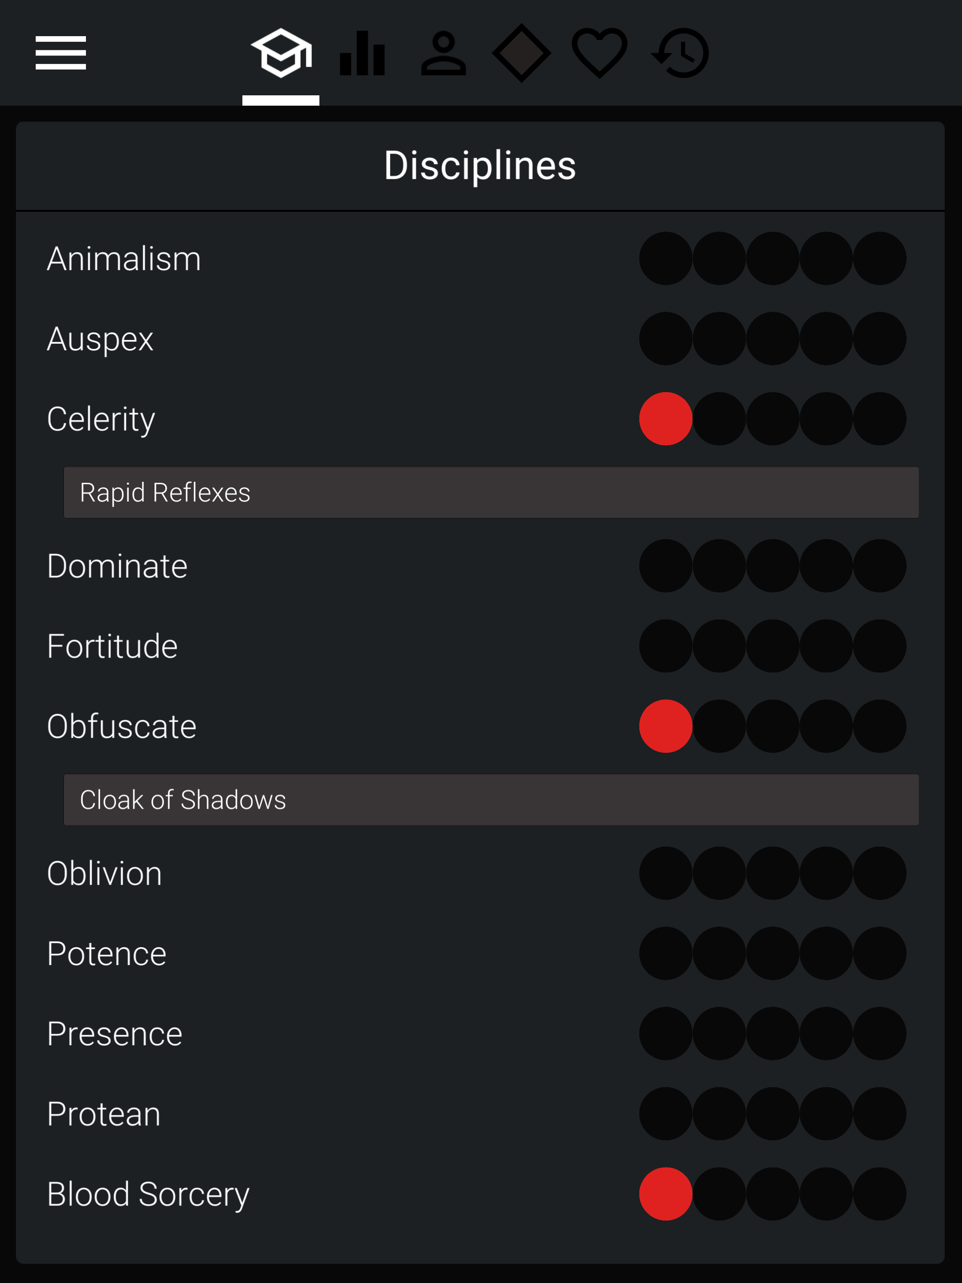Open the hamburger menu

60,53
